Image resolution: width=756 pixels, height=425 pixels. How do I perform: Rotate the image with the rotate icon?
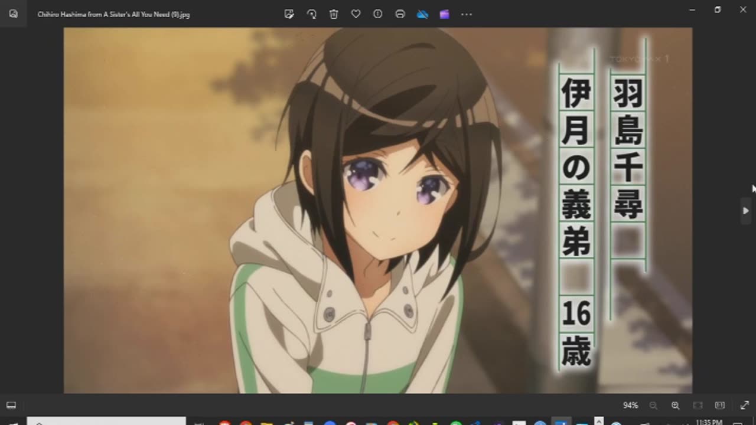311,14
